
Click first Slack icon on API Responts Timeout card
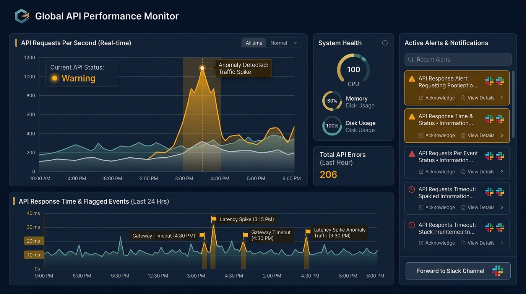click(489, 227)
